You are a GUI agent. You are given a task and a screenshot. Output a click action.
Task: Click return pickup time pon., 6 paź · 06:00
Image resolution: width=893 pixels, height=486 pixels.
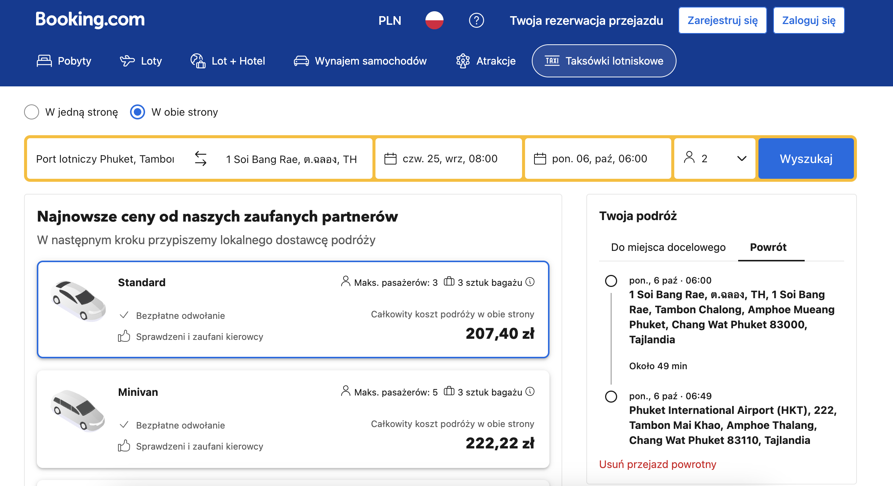tap(670, 280)
